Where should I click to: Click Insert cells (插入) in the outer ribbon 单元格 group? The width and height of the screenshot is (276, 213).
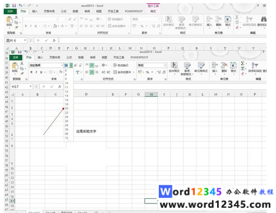coord(209,21)
